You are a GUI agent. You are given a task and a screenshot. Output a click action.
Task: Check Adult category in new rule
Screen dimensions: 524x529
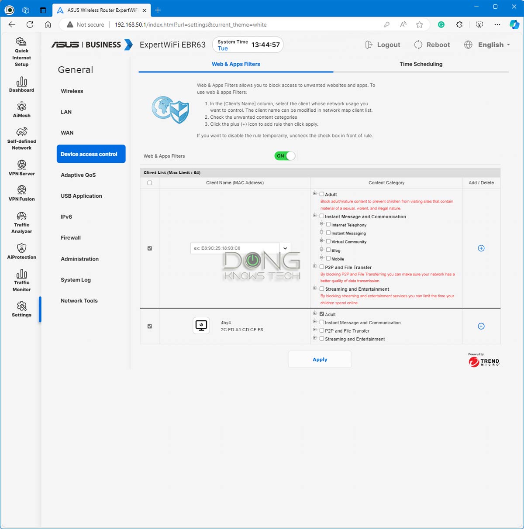(322, 194)
